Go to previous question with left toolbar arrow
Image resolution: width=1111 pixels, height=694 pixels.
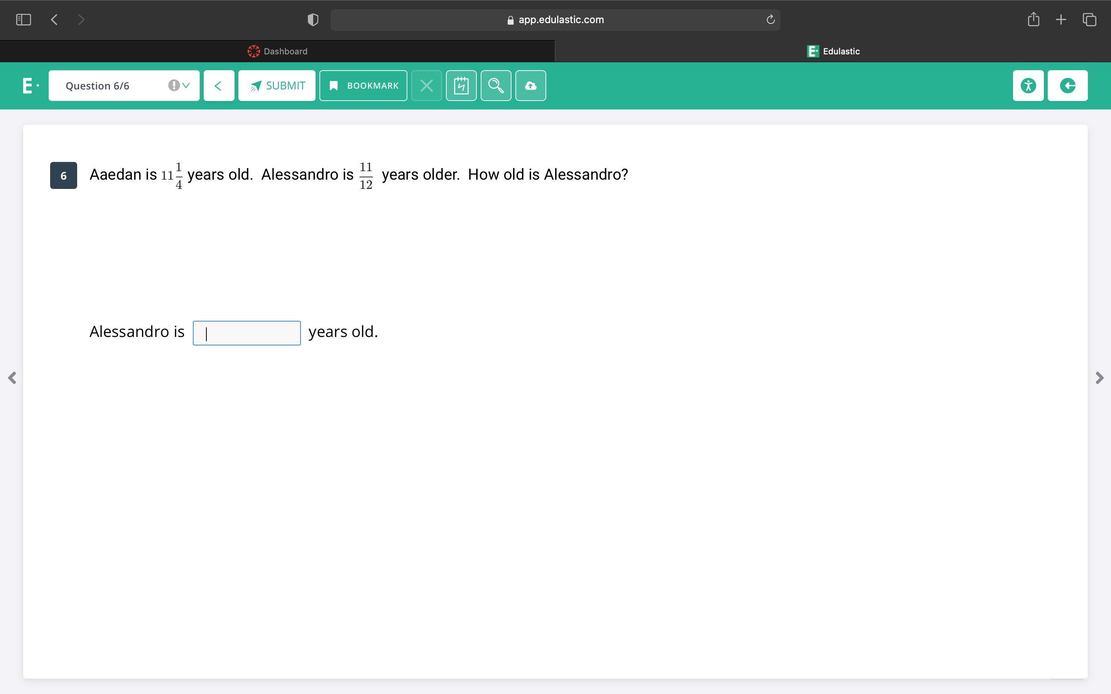click(218, 86)
